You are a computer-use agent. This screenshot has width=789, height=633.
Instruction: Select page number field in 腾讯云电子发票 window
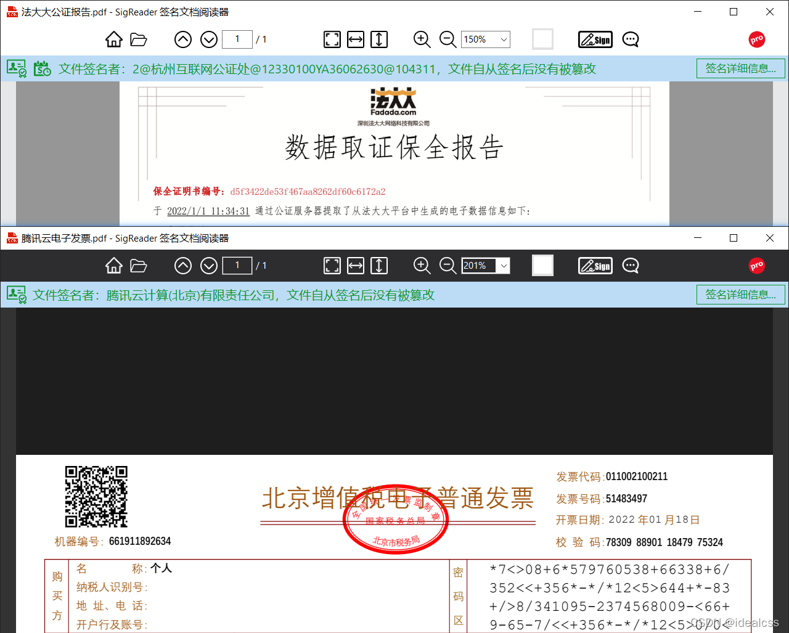(237, 266)
